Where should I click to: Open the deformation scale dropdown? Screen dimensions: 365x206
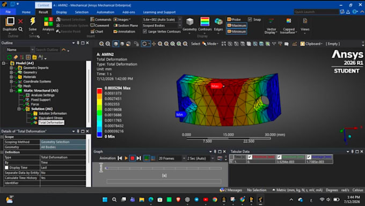click(180, 19)
